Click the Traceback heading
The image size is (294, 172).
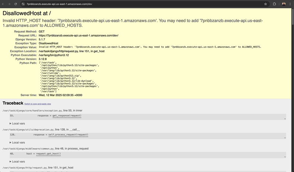(13, 103)
